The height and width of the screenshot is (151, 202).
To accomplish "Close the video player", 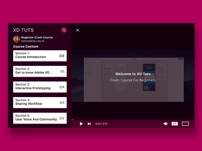I will (x=78, y=30).
